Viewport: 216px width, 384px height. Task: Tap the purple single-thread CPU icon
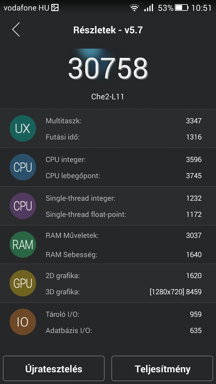pos(23,206)
